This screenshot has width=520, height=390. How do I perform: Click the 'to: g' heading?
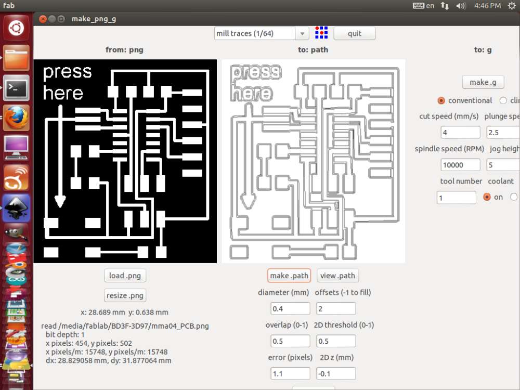(x=483, y=50)
